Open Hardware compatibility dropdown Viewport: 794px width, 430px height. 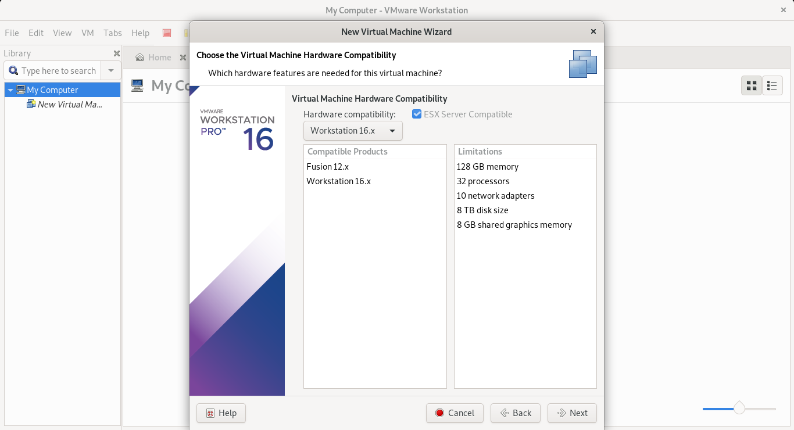(353, 131)
